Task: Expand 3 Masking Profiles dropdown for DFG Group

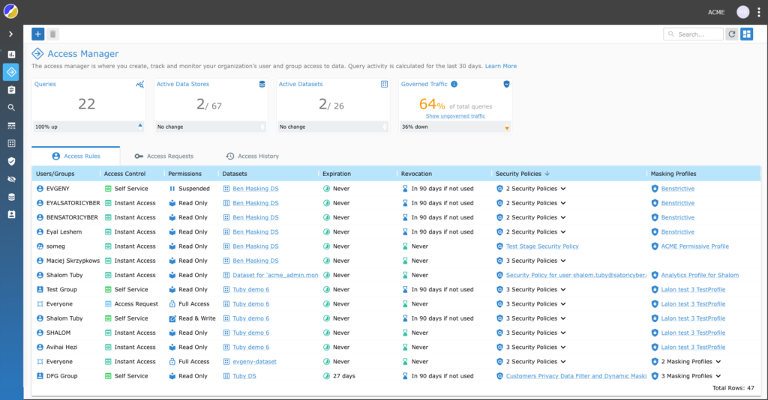Action: click(x=718, y=376)
